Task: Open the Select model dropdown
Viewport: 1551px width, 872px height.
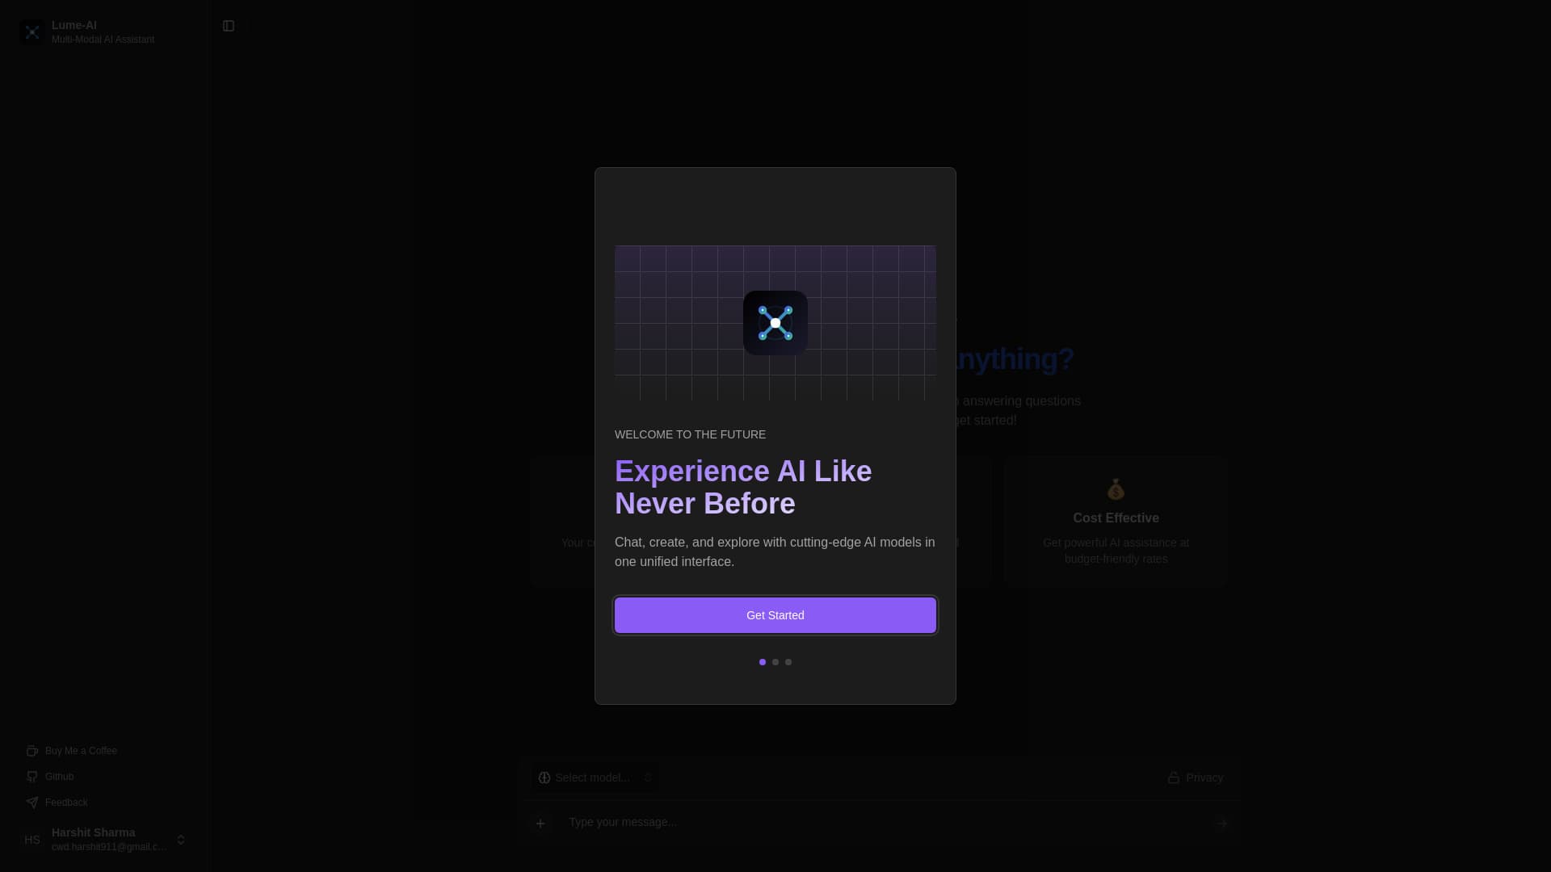Action: pyautogui.click(x=592, y=778)
